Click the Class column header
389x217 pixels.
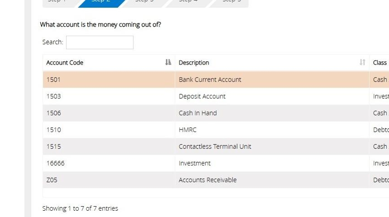[x=380, y=63]
